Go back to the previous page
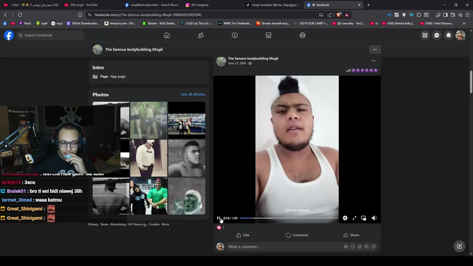 5,15
